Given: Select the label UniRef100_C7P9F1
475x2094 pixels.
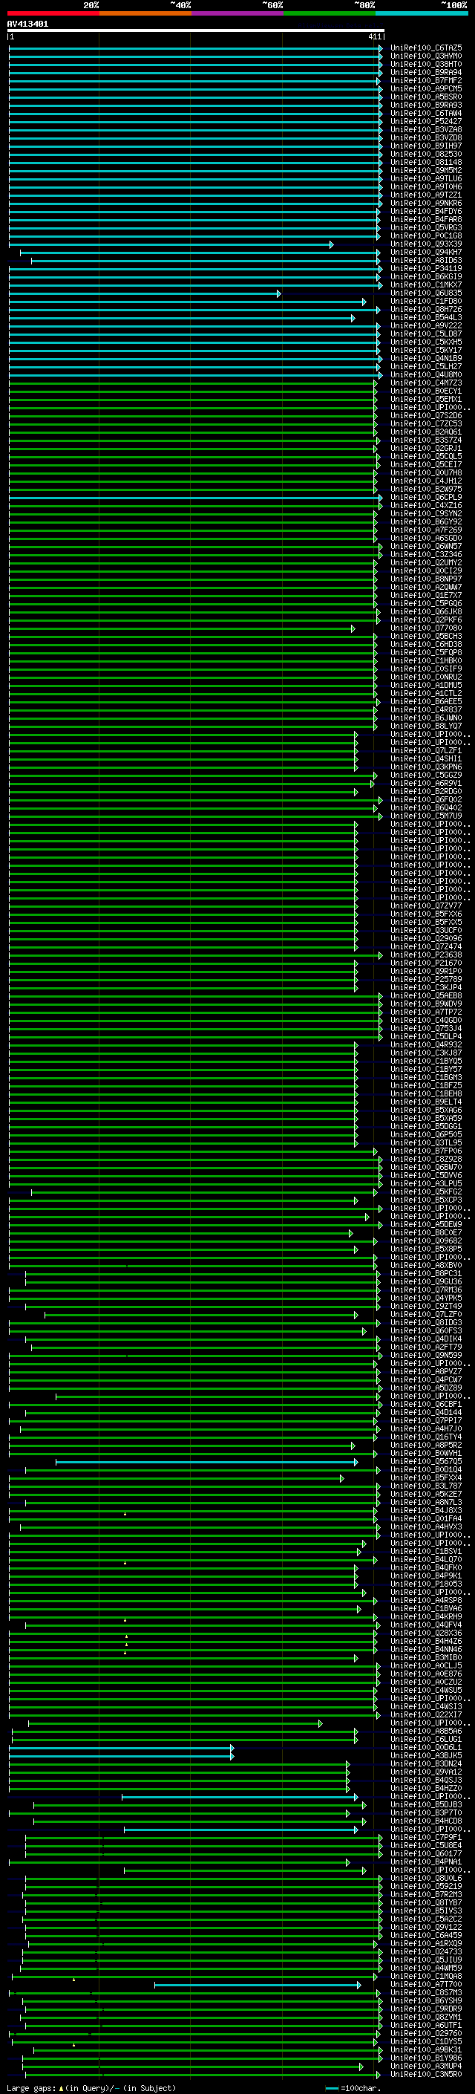Looking at the screenshot, I should pos(426,1836).
